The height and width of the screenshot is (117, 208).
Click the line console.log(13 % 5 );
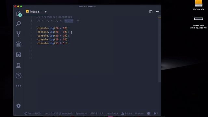tap(53, 43)
